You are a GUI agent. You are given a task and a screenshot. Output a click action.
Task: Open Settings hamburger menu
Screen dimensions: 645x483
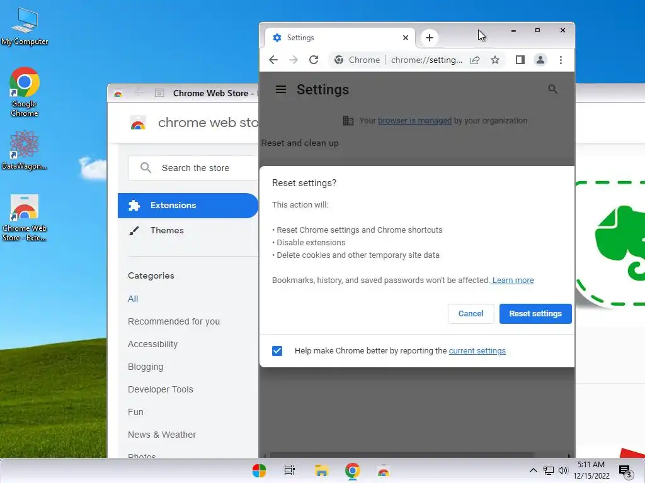coord(280,89)
